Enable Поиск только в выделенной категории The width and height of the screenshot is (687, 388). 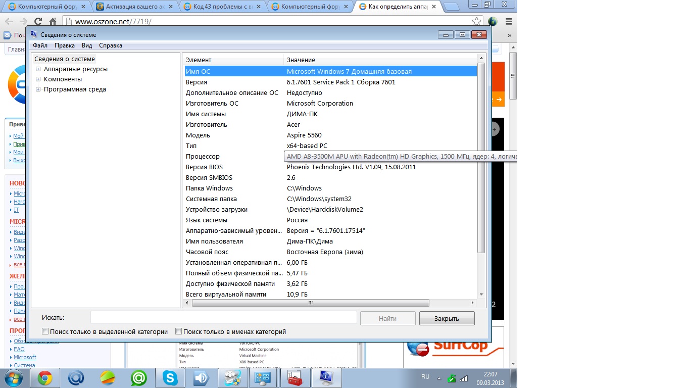pyautogui.click(x=45, y=332)
